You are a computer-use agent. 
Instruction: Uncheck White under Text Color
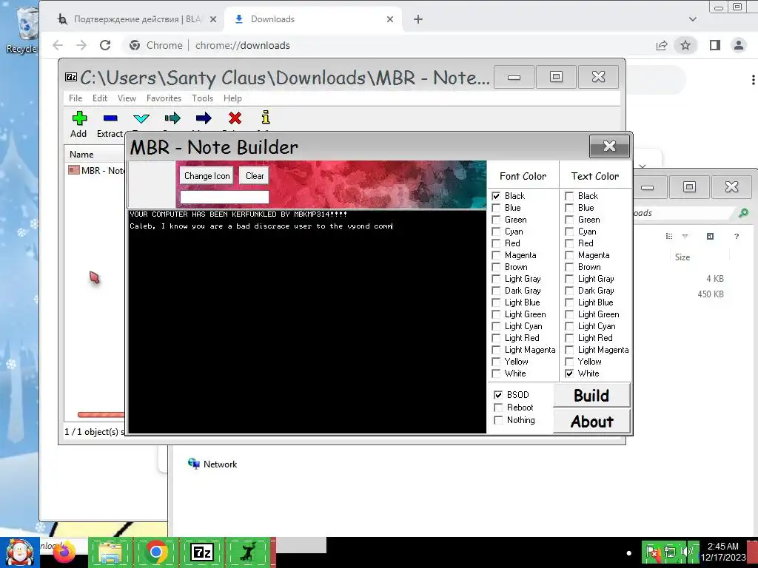point(569,373)
